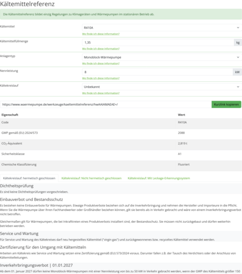This screenshot has height=274, width=242.
Task: Click the short link URL field
Action: pyautogui.click(x=106, y=104)
